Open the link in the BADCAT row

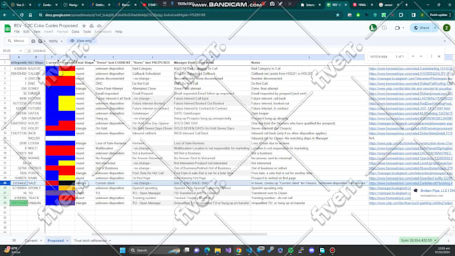411,69
